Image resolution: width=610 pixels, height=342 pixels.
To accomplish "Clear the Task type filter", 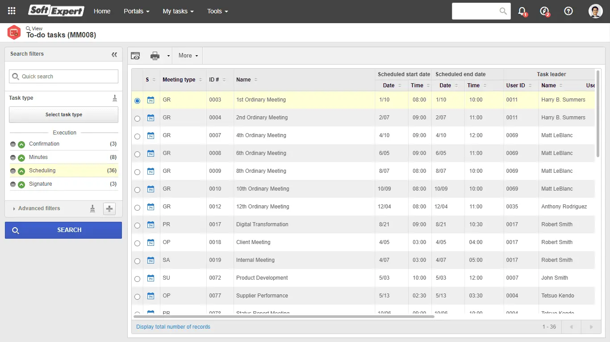I will tap(115, 98).
